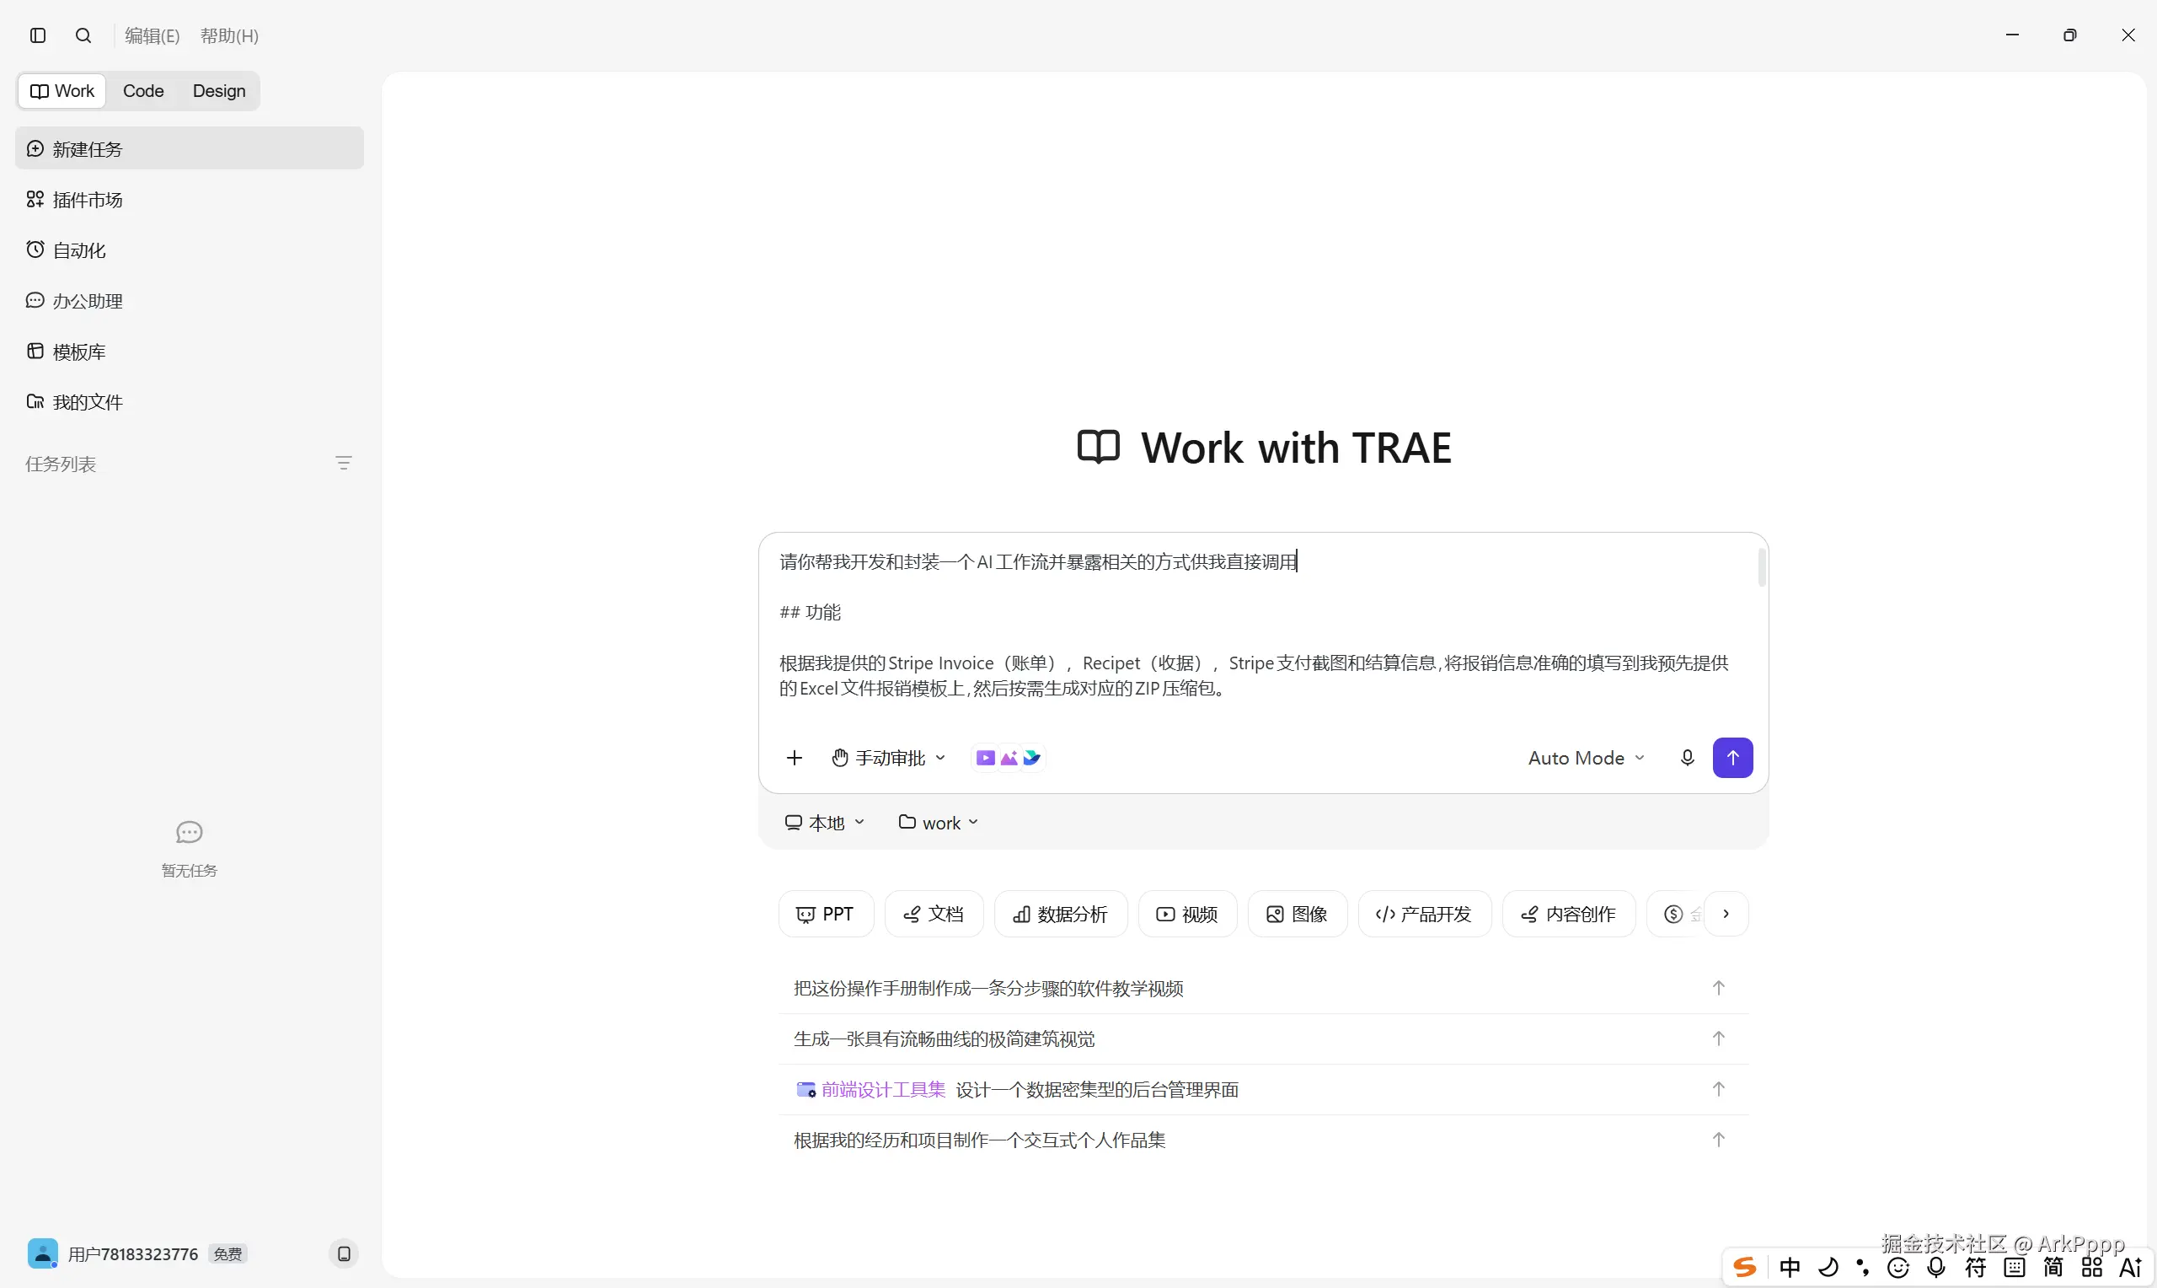Use arrow icon for 软件教学视频 suggestion
Image resolution: width=2157 pixels, height=1288 pixels.
1718,988
